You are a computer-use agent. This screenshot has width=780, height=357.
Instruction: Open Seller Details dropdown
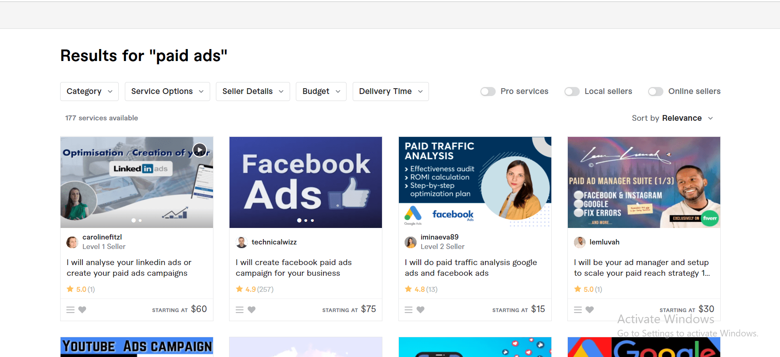(x=253, y=92)
